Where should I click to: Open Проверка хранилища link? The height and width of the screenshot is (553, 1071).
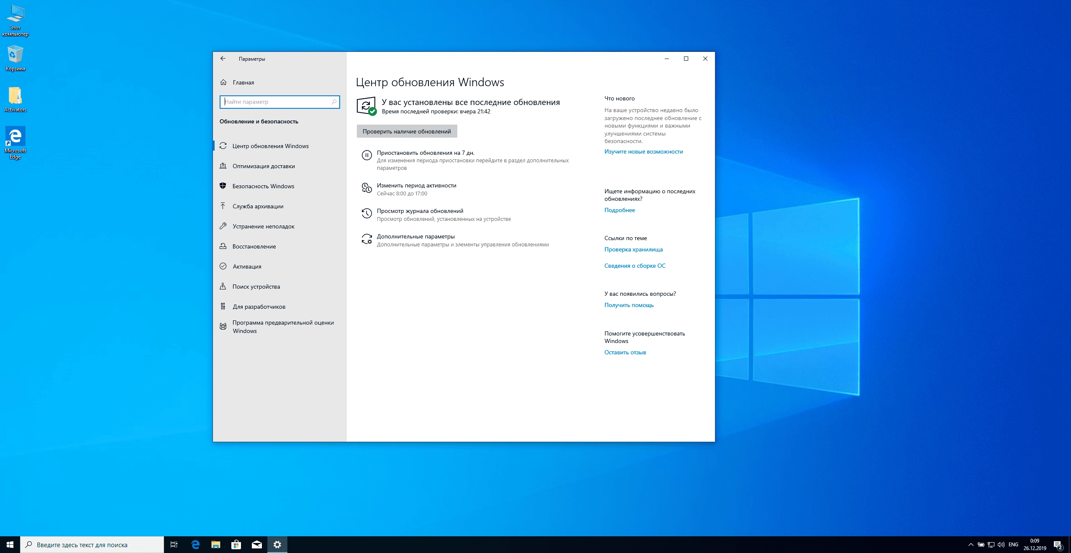coord(633,249)
